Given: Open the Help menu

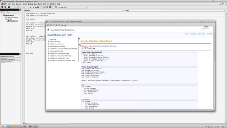Looking at the screenshot, I should point(59,4).
